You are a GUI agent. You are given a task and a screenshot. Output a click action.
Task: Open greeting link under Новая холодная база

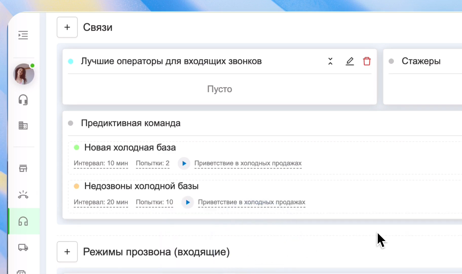pyautogui.click(x=248, y=163)
